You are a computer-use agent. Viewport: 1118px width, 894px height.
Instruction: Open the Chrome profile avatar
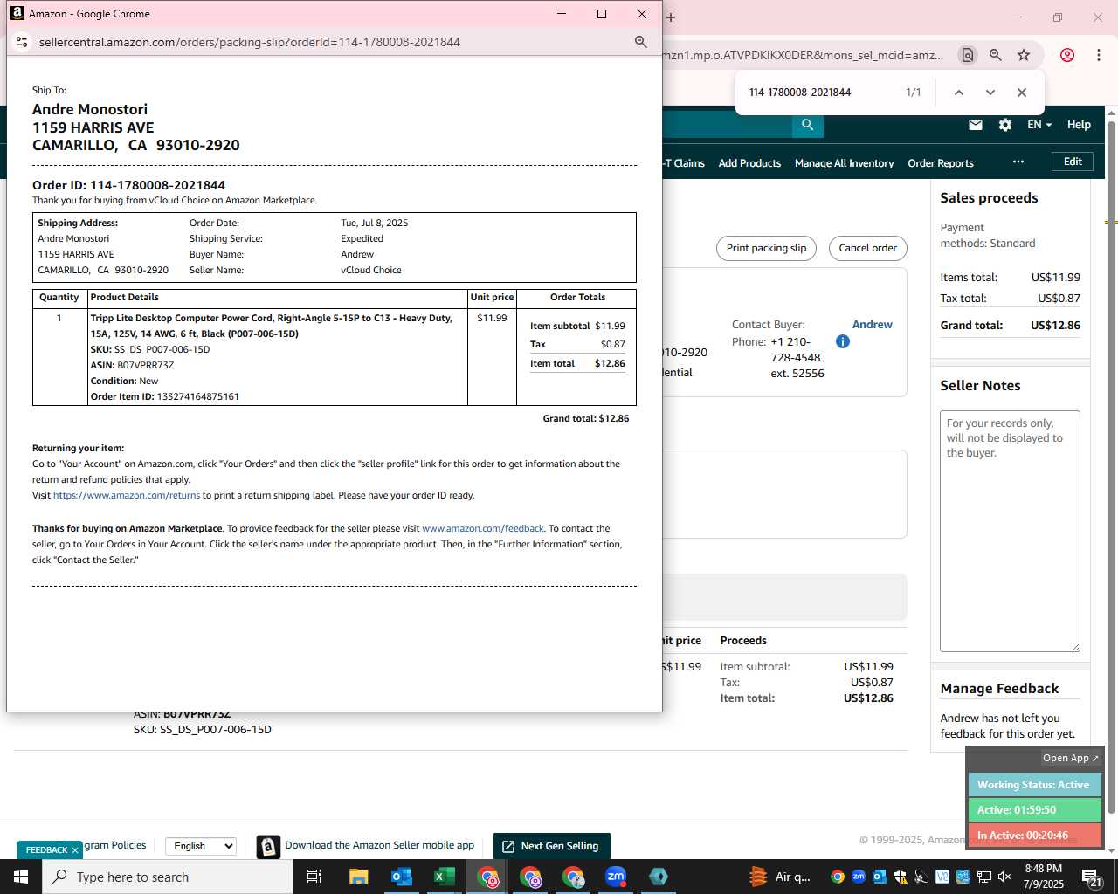tap(1067, 55)
